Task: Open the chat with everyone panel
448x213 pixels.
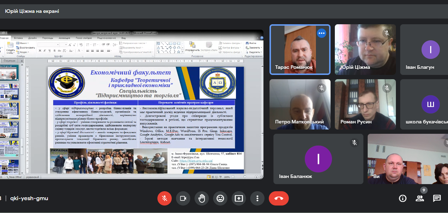Action: 437,198
